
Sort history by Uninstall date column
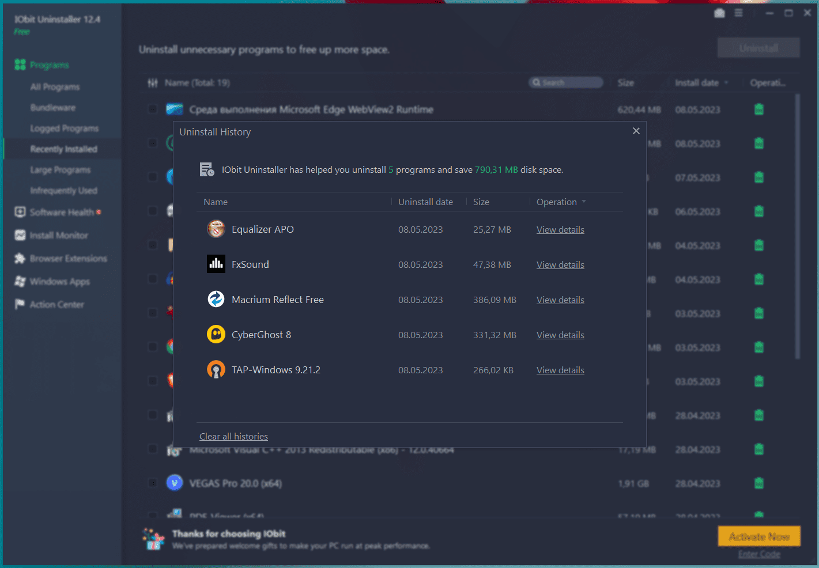(425, 202)
